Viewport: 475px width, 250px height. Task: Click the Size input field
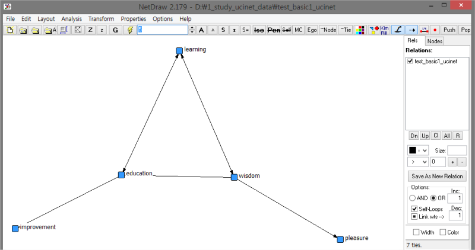coord(457,150)
